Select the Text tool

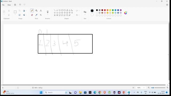click(x=41, y=11)
